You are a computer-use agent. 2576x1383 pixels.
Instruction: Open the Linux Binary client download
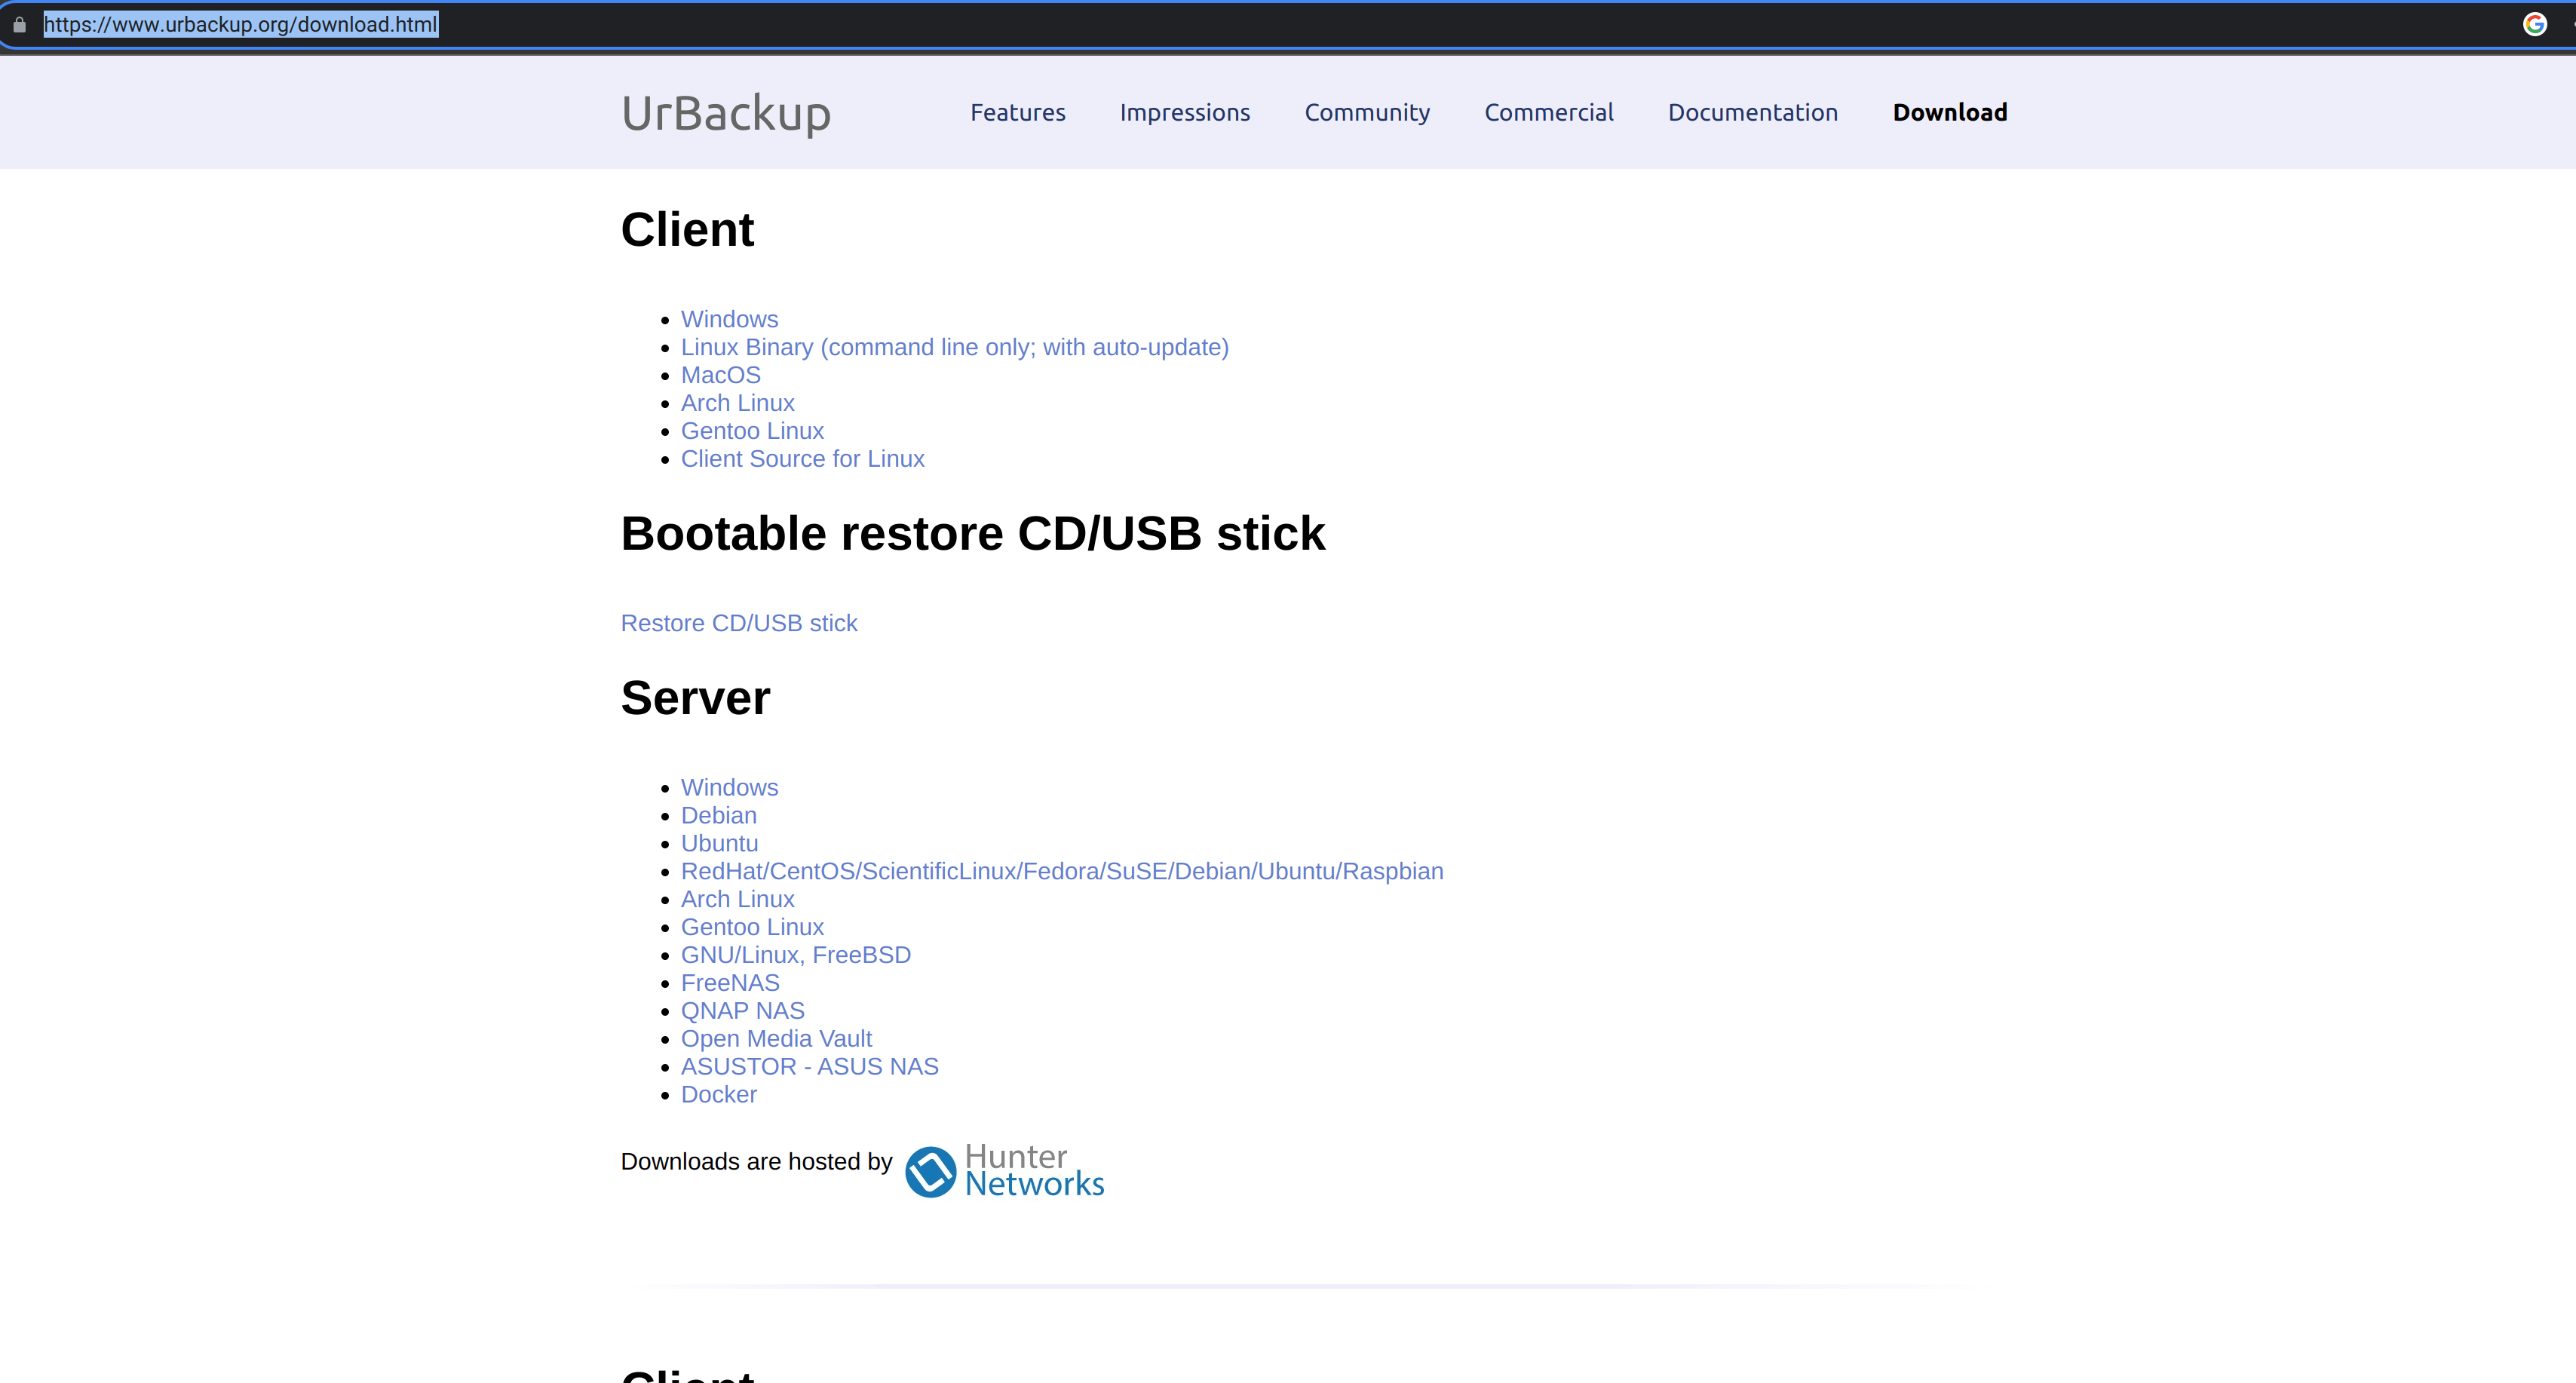[x=954, y=347]
